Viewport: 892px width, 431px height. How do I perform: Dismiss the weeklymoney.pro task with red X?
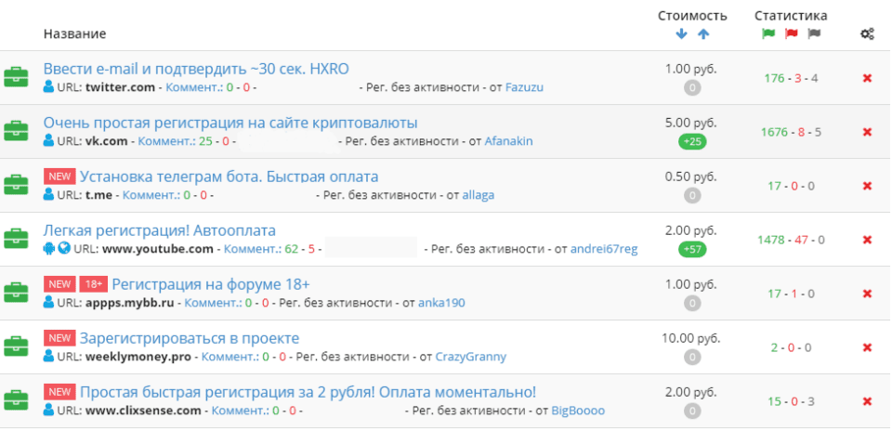867,347
